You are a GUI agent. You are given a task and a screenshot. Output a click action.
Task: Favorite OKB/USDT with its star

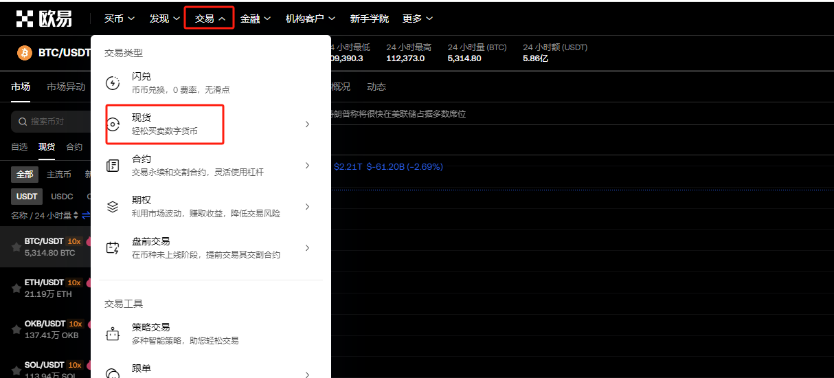click(x=16, y=330)
